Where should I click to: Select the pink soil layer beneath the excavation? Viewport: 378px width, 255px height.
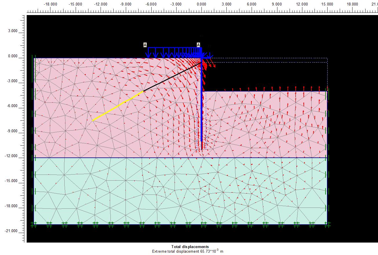pyautogui.click(x=265, y=124)
